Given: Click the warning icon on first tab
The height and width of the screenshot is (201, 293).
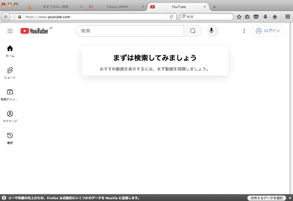Looking at the screenshot, I should 29,7.
